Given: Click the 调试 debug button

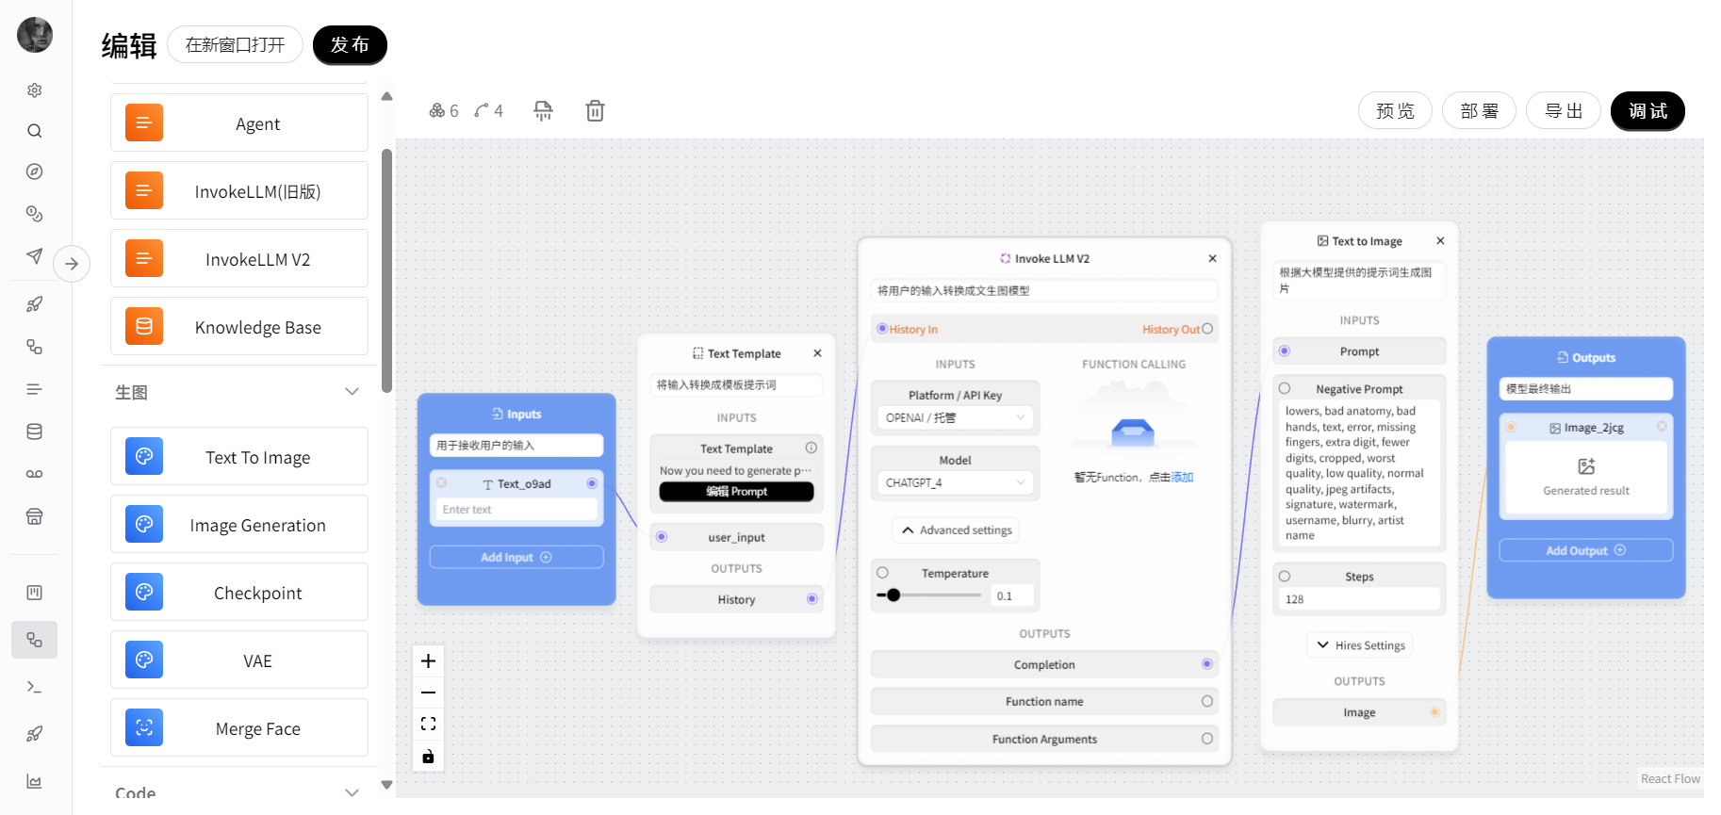Looking at the screenshot, I should click(1647, 111).
